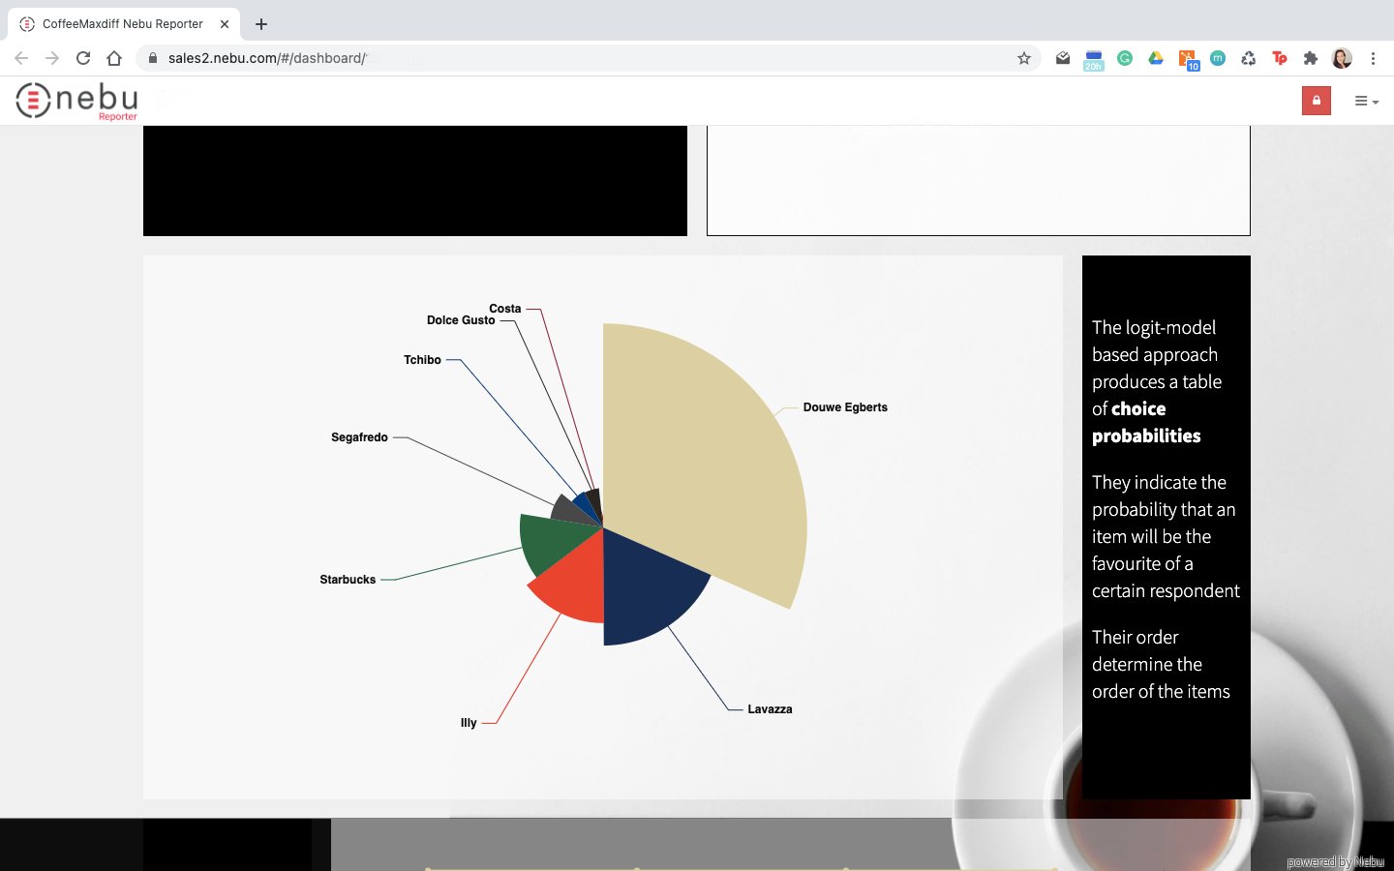This screenshot has width=1394, height=871.
Task: Open the red Tp extension
Action: point(1280,58)
